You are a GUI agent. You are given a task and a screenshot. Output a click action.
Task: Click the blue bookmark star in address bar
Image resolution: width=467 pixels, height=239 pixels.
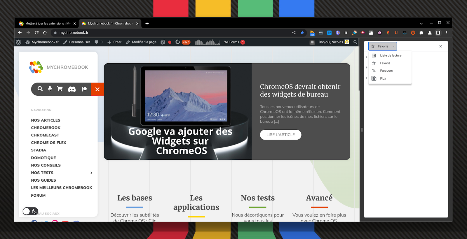click(x=302, y=33)
